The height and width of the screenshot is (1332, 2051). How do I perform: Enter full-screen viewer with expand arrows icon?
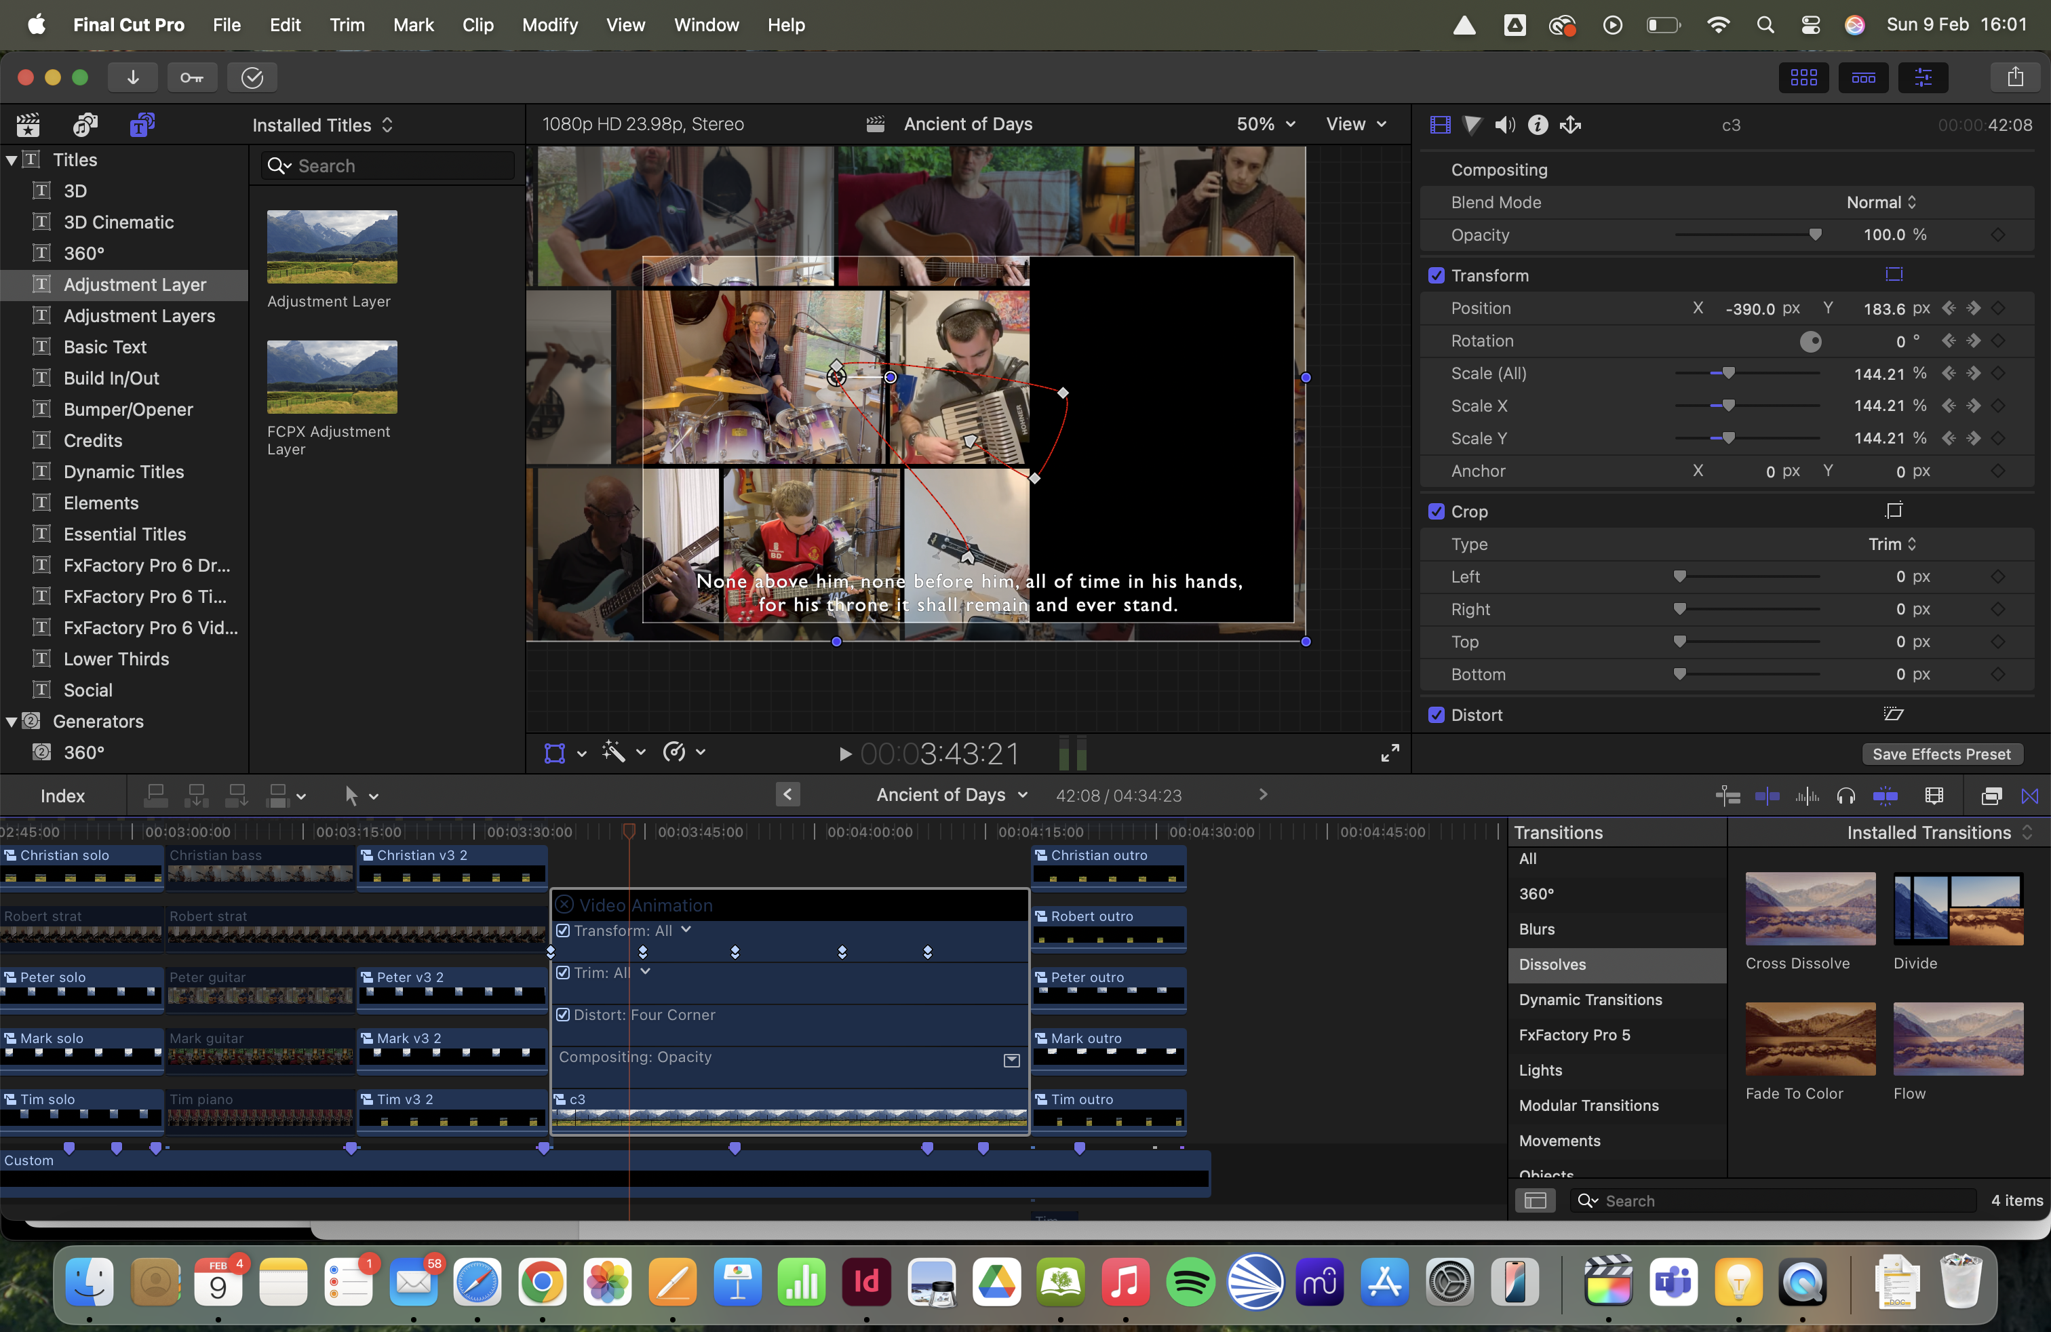tap(1390, 753)
